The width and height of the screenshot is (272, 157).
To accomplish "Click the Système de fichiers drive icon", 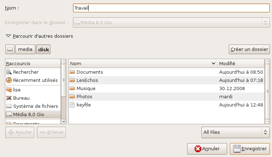I will tap(9, 106).
